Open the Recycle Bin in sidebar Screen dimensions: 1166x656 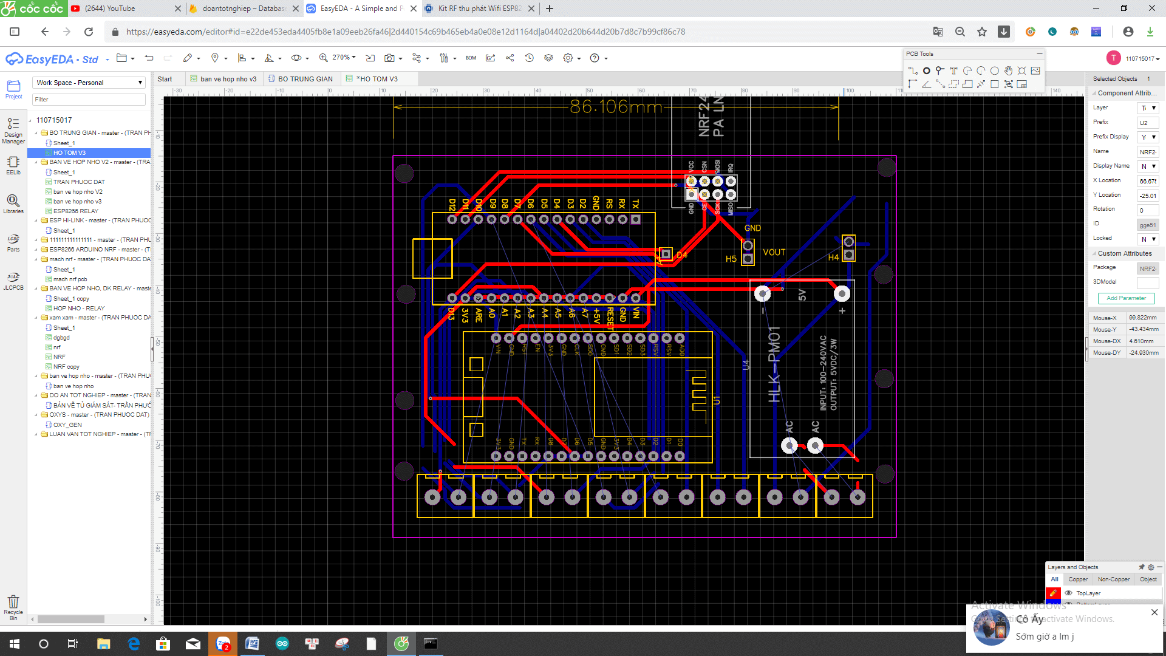[13, 607]
